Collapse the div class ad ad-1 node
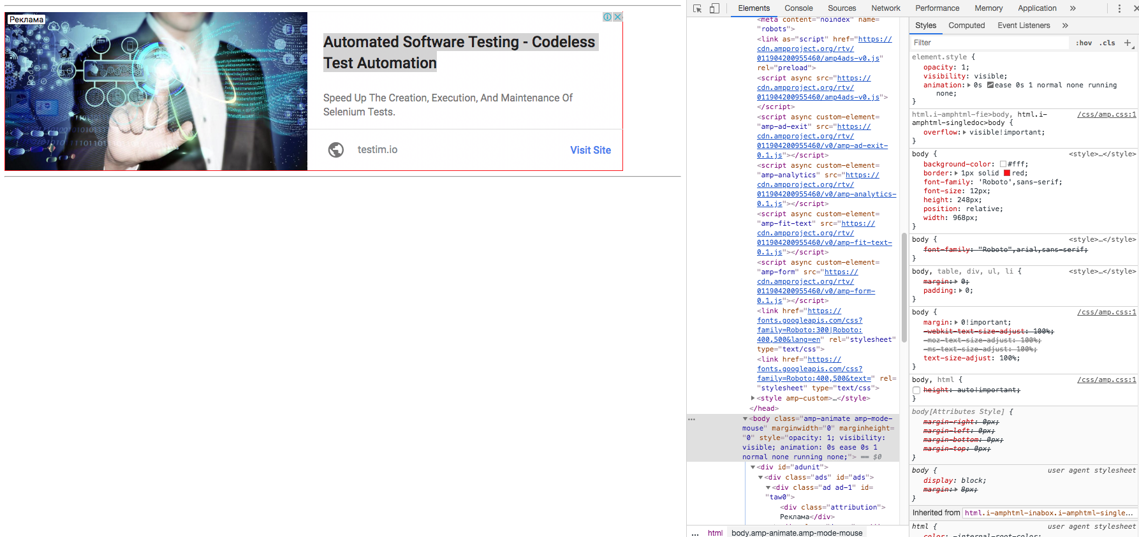Image resolution: width=1139 pixels, height=537 pixels. coord(768,488)
